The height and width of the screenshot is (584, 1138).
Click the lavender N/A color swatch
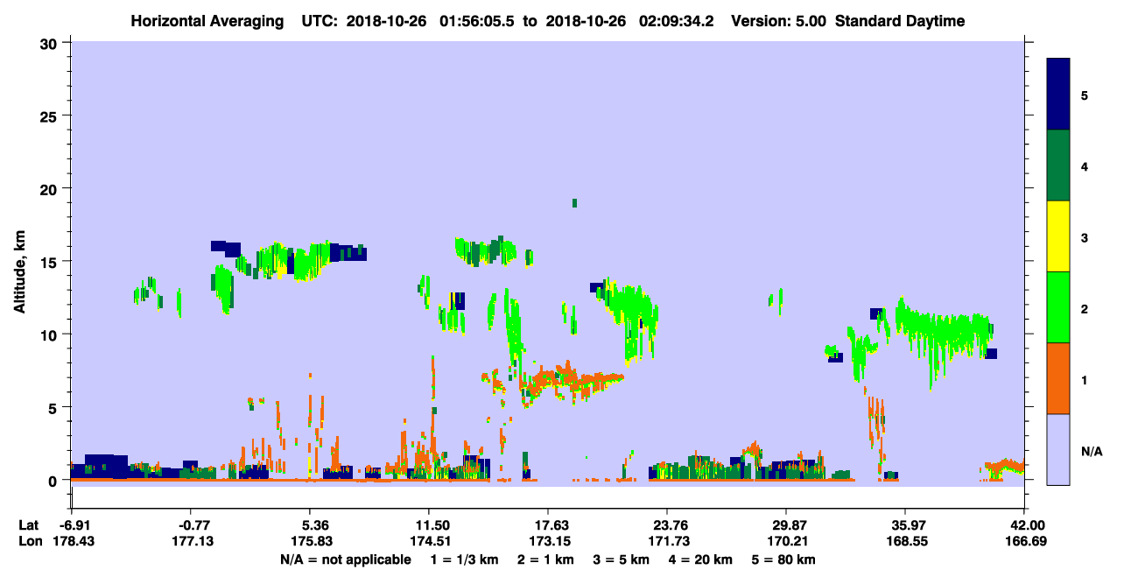pos(1058,448)
